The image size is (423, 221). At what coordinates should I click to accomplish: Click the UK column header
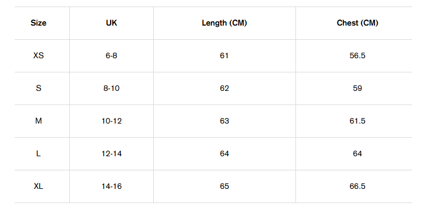click(x=111, y=23)
